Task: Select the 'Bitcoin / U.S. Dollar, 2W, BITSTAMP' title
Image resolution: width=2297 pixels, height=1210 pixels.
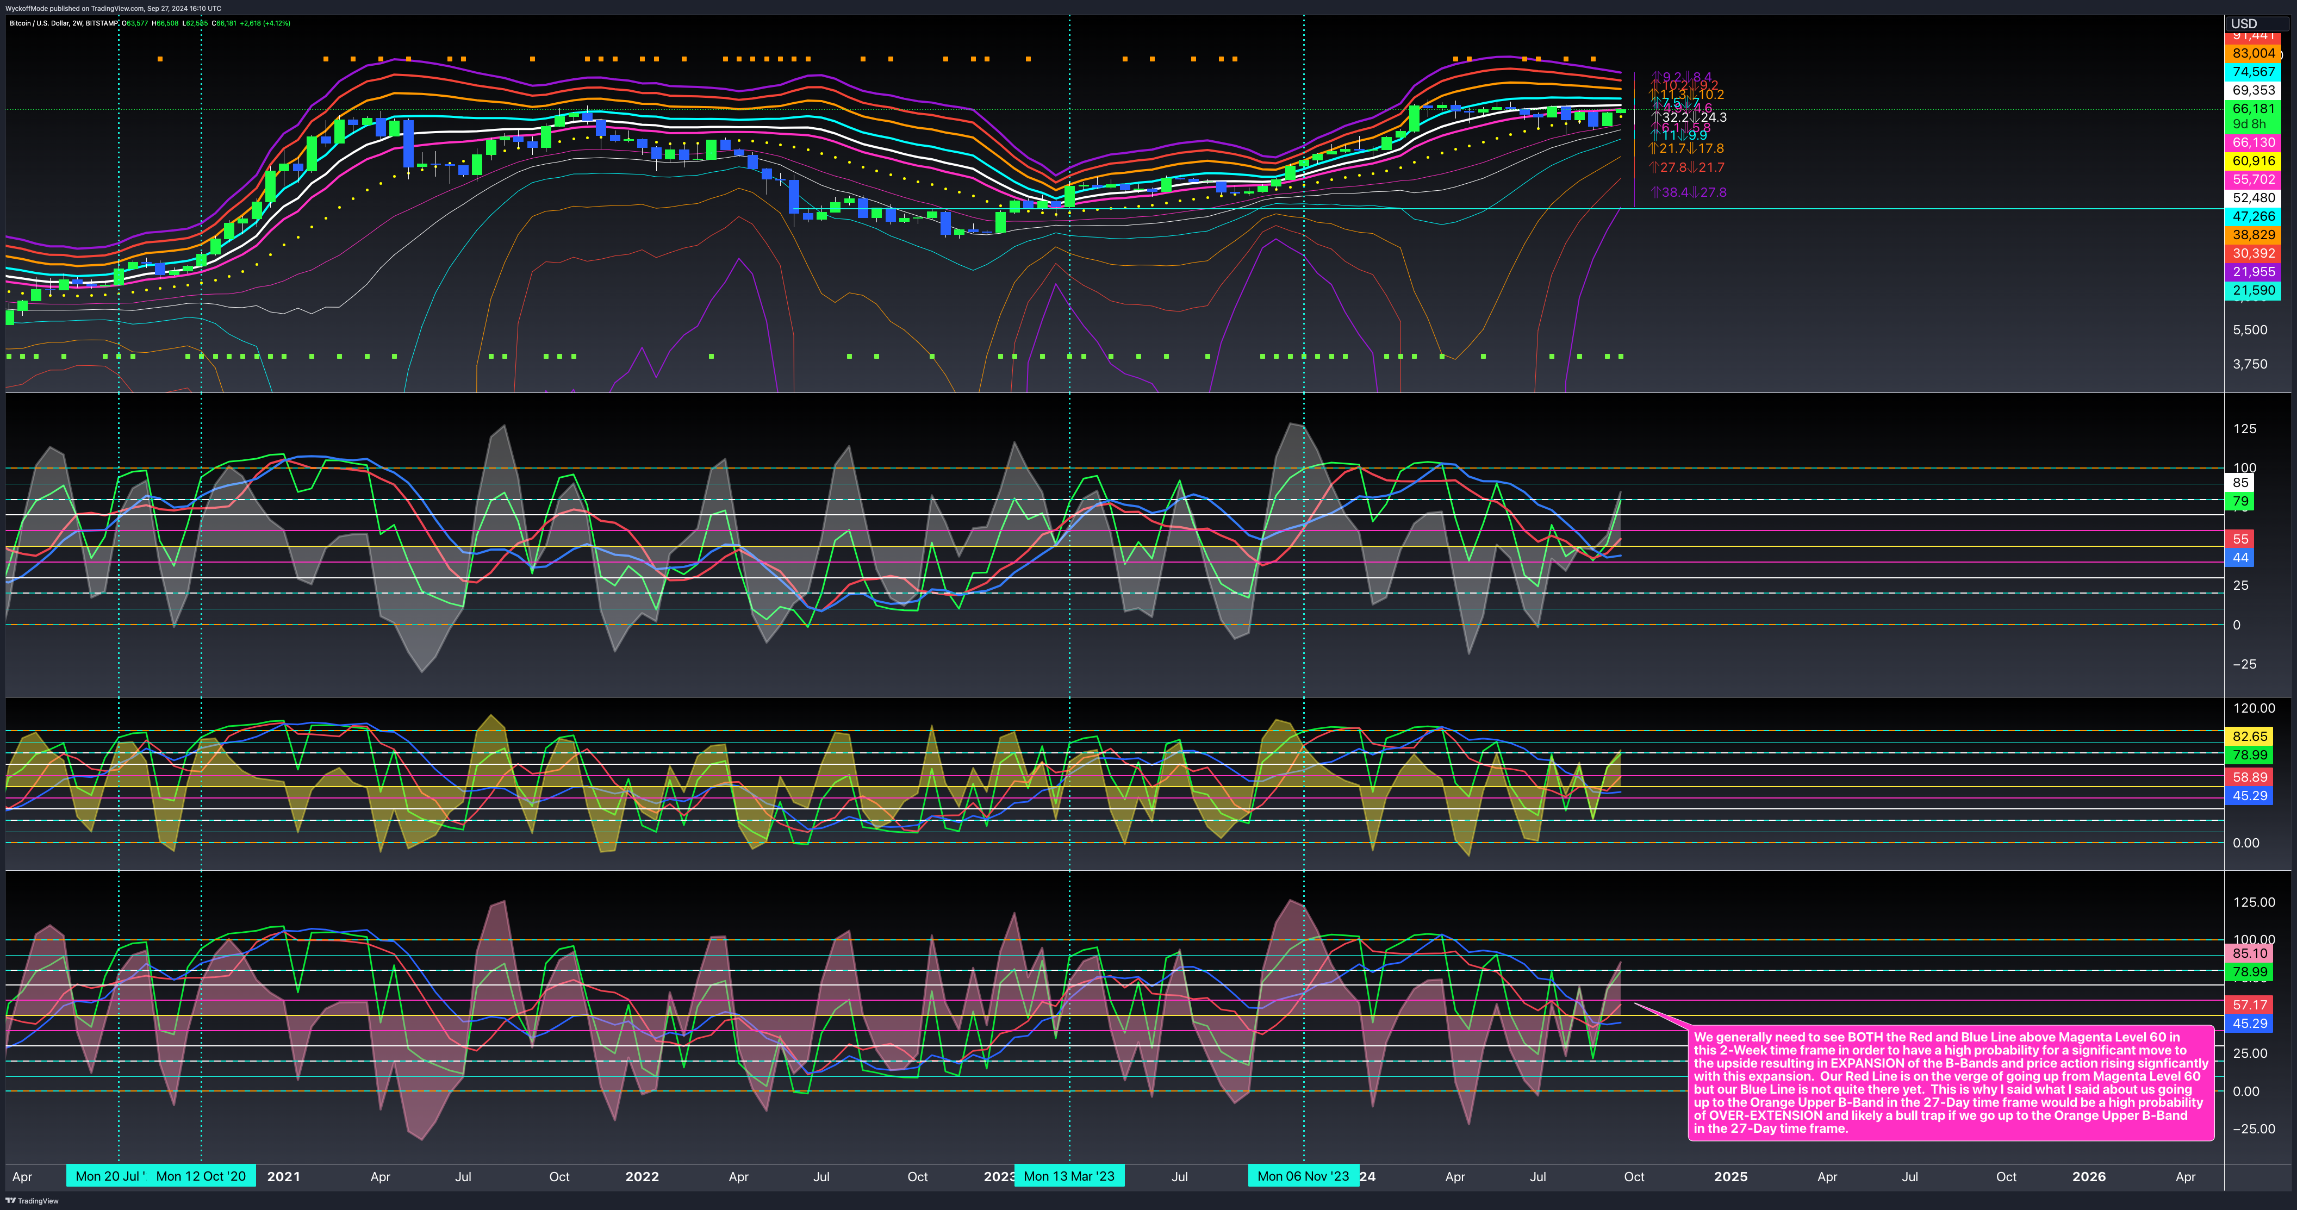Action: pos(63,23)
